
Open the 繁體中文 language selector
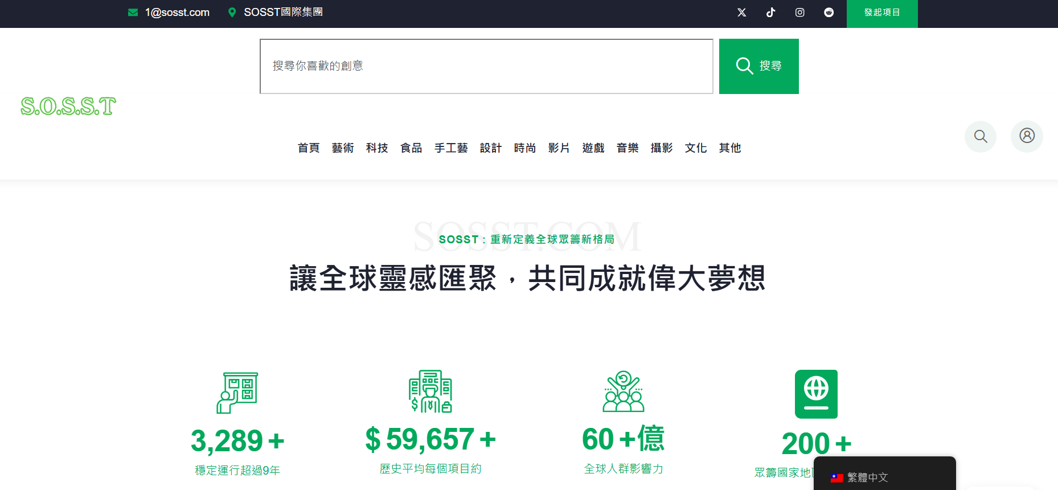tap(884, 473)
